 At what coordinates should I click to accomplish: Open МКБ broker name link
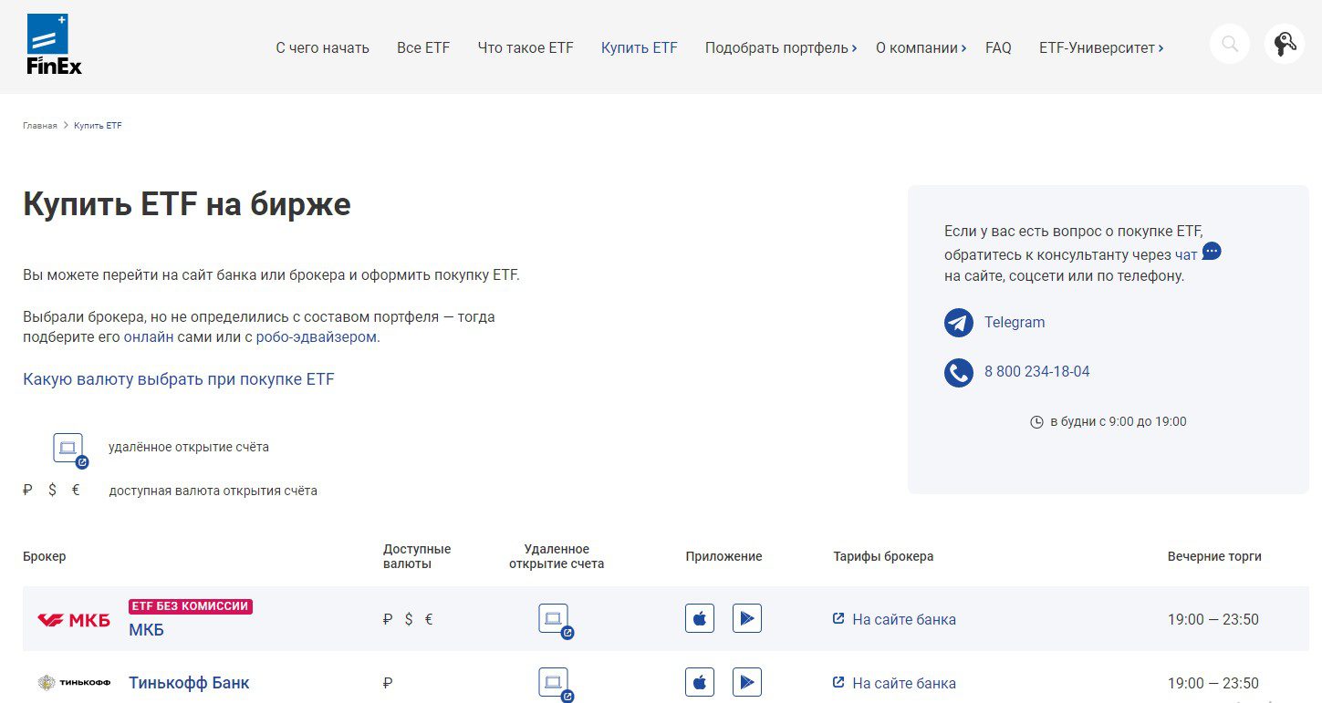click(146, 630)
